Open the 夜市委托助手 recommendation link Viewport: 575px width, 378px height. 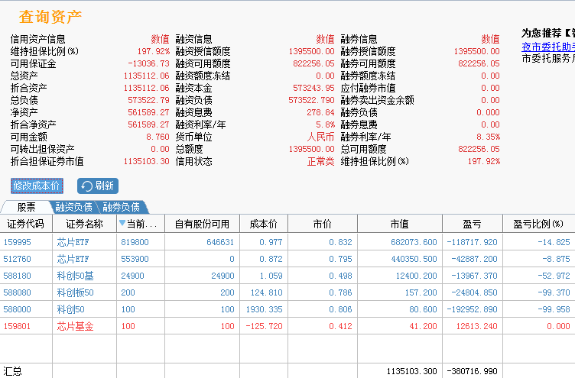point(548,47)
